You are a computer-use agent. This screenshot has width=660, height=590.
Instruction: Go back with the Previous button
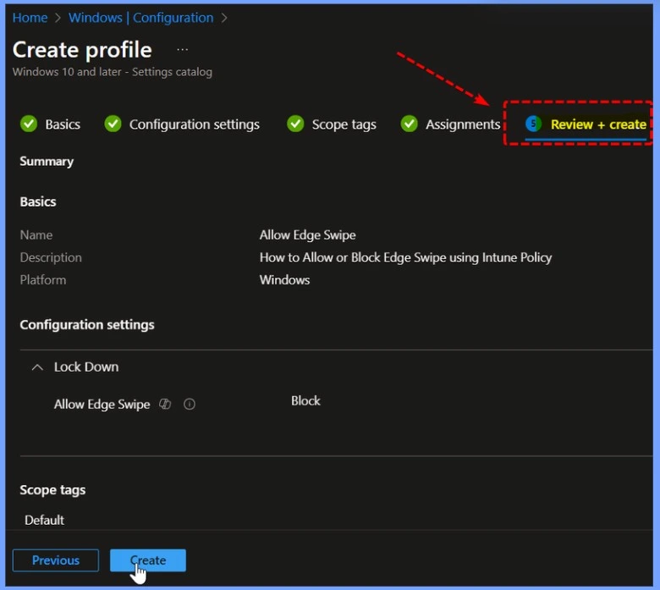(x=56, y=560)
